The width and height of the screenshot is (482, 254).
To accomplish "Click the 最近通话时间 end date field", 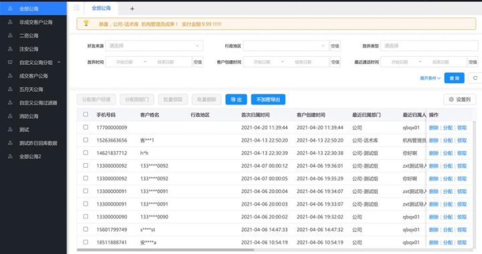I will tap(440, 62).
